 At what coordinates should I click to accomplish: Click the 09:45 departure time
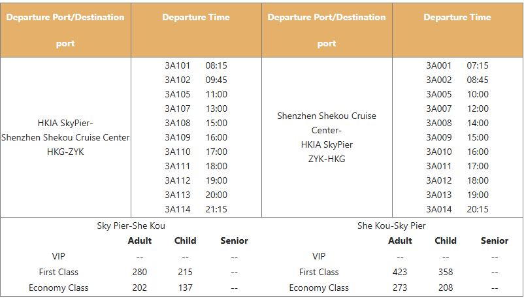click(216, 80)
